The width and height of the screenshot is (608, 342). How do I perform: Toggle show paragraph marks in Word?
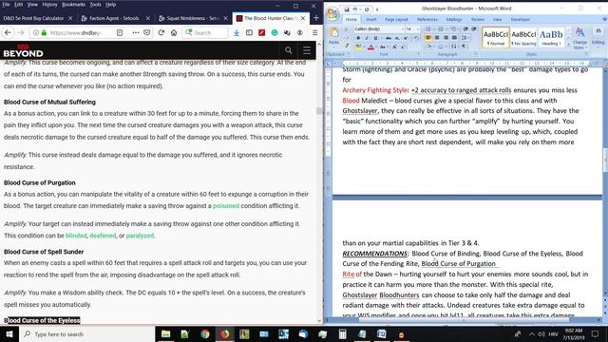(464, 47)
